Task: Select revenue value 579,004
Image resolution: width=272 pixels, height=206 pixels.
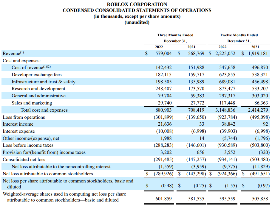Action: (163, 53)
